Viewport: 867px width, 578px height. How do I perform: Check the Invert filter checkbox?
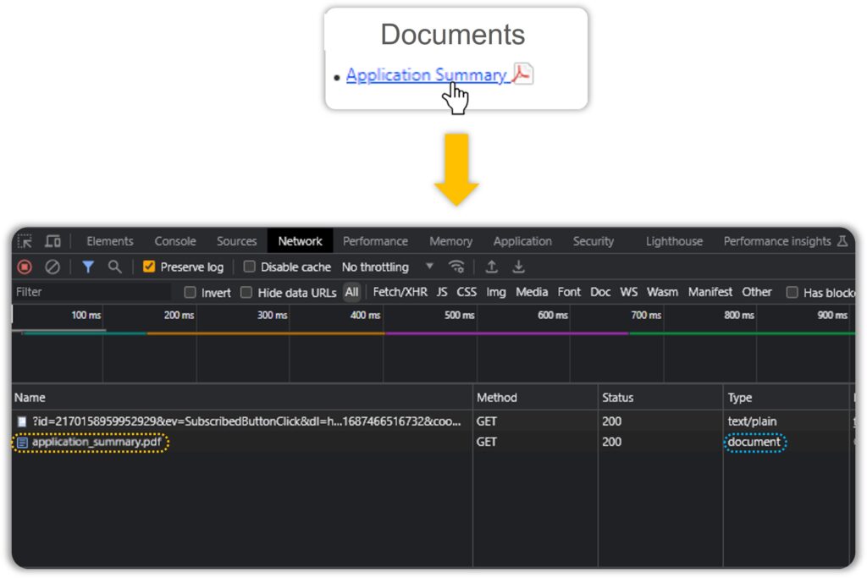pos(191,292)
